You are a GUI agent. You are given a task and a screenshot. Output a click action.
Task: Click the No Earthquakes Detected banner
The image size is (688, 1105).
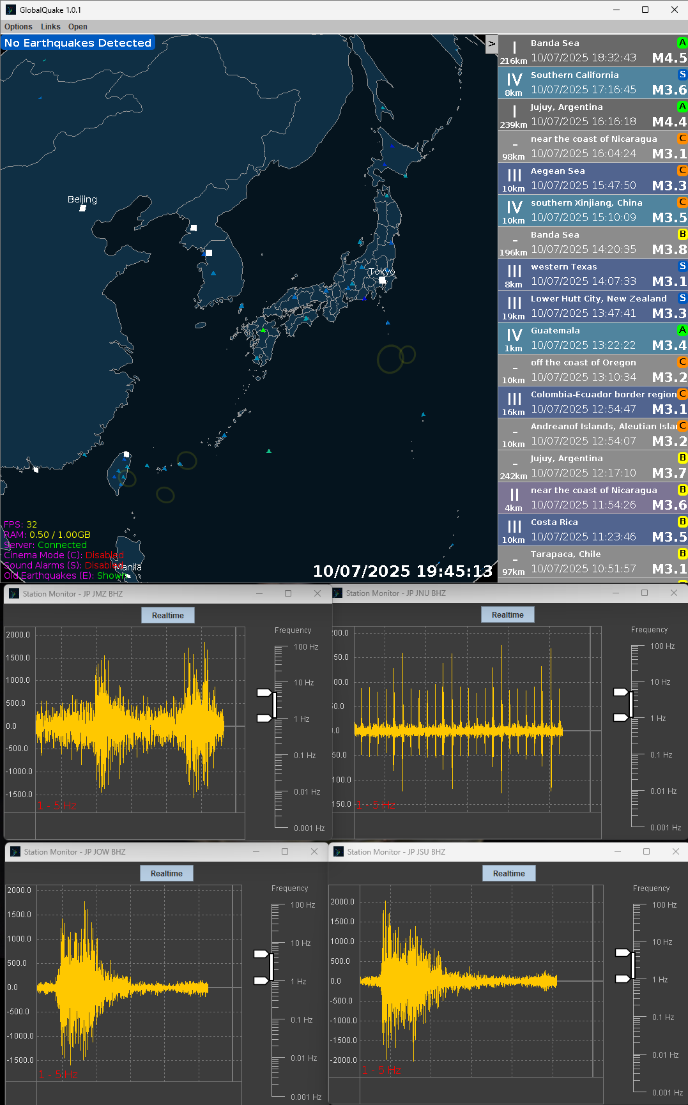coord(78,43)
